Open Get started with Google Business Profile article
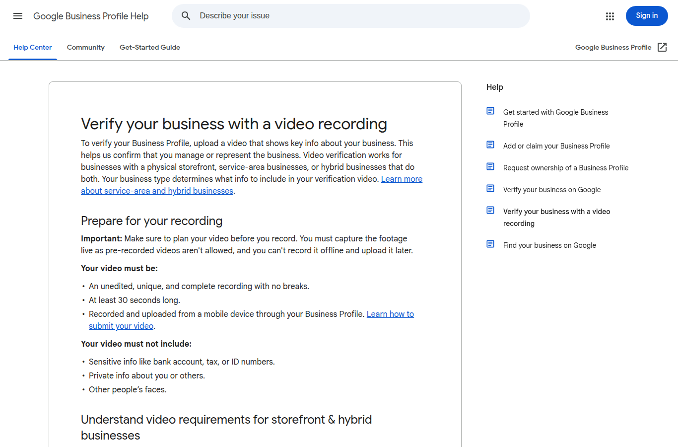678x447 pixels. point(555,118)
